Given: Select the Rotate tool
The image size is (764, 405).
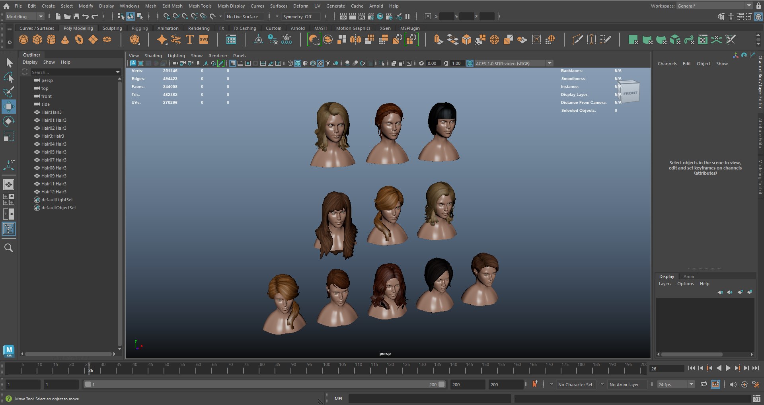Looking at the screenshot, I should [x=8, y=121].
